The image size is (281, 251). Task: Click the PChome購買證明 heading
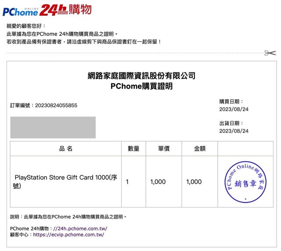click(x=141, y=86)
